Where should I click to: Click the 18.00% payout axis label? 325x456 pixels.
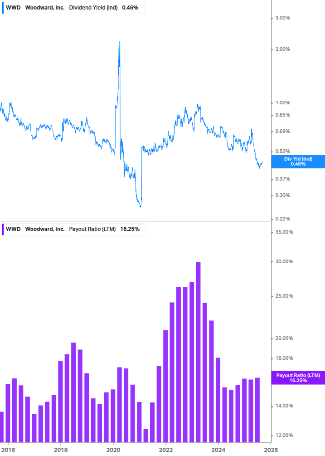point(284,358)
